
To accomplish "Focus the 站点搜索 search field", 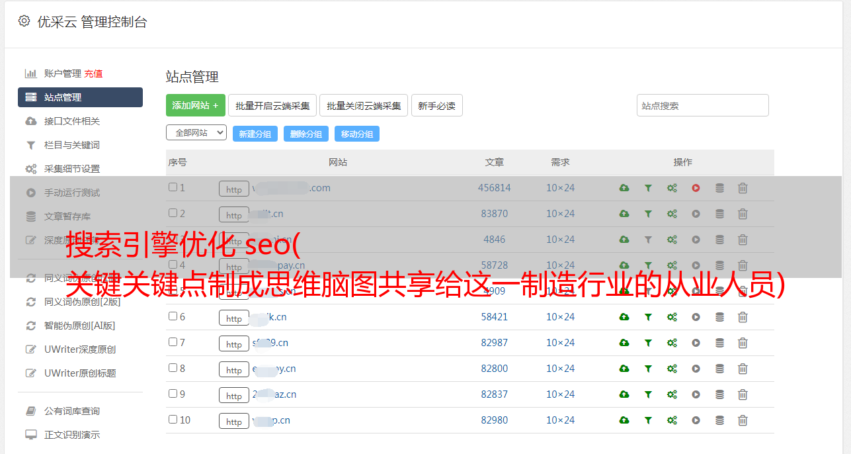I will point(703,105).
